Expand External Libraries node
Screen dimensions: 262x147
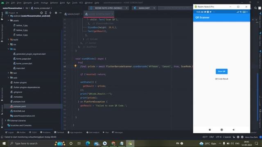coord(5,120)
